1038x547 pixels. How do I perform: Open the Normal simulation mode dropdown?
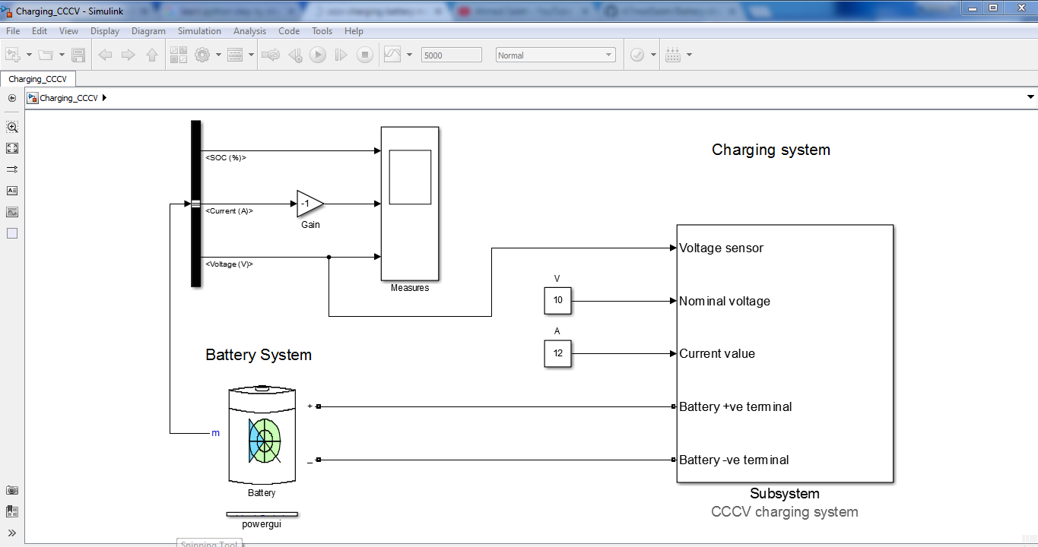tap(555, 55)
